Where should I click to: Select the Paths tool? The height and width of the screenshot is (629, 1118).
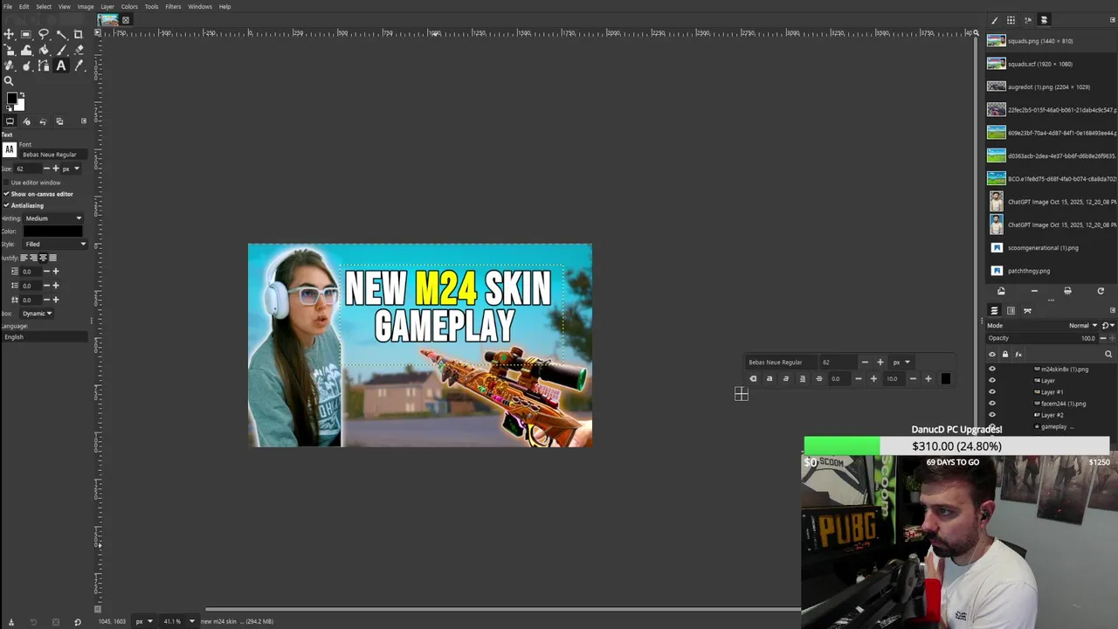pyautogui.click(x=44, y=66)
